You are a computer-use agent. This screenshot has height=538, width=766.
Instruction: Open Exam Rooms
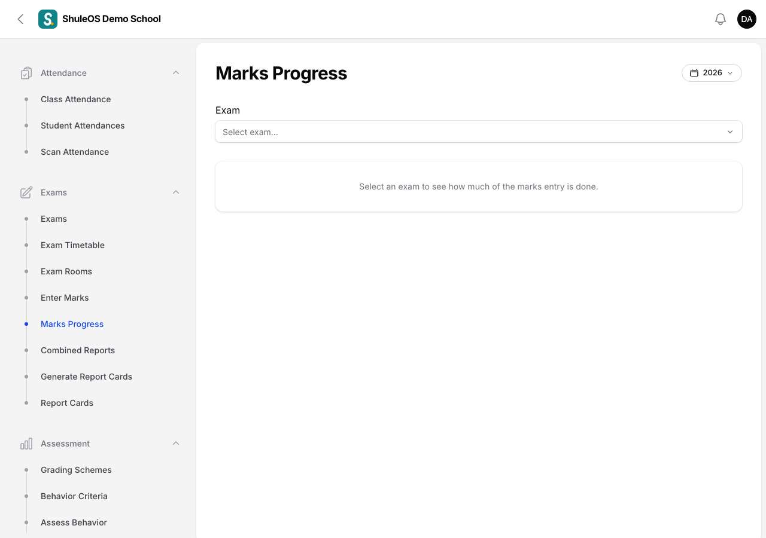66,271
